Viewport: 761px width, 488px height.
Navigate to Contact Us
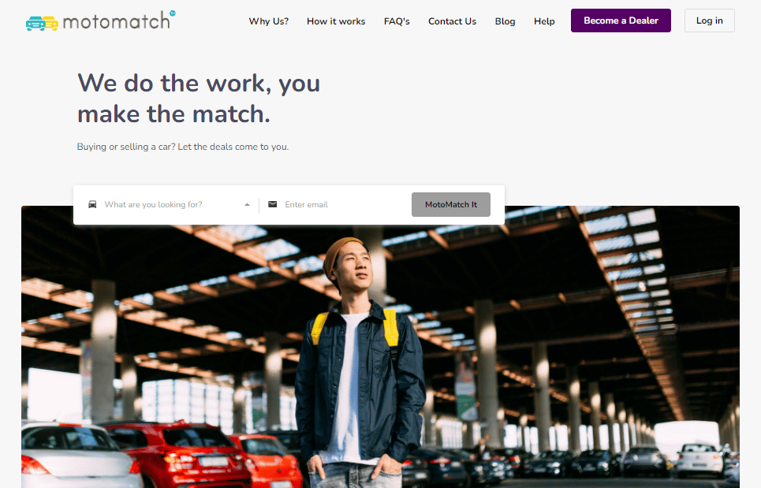tap(453, 21)
